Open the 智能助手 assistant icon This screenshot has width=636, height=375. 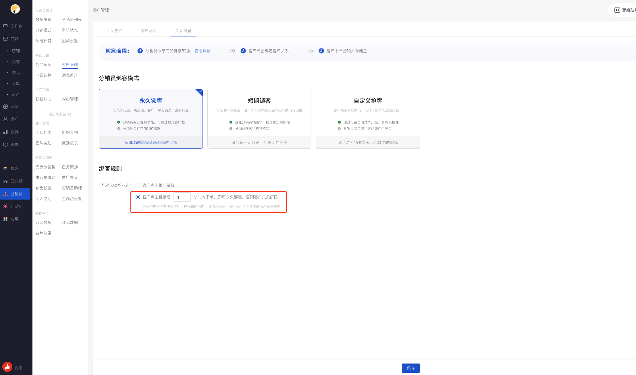click(x=617, y=10)
